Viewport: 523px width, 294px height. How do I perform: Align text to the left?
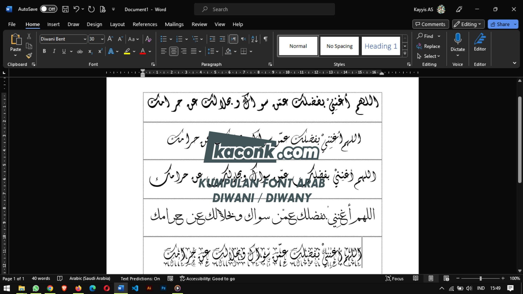163,51
